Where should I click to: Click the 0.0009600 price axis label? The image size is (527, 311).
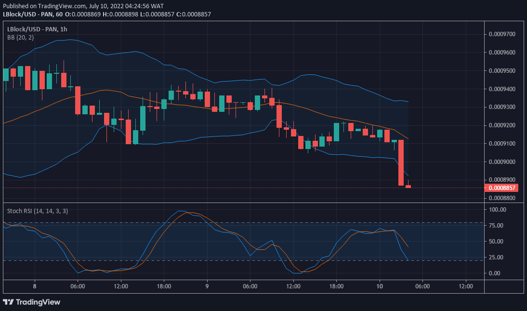click(502, 53)
